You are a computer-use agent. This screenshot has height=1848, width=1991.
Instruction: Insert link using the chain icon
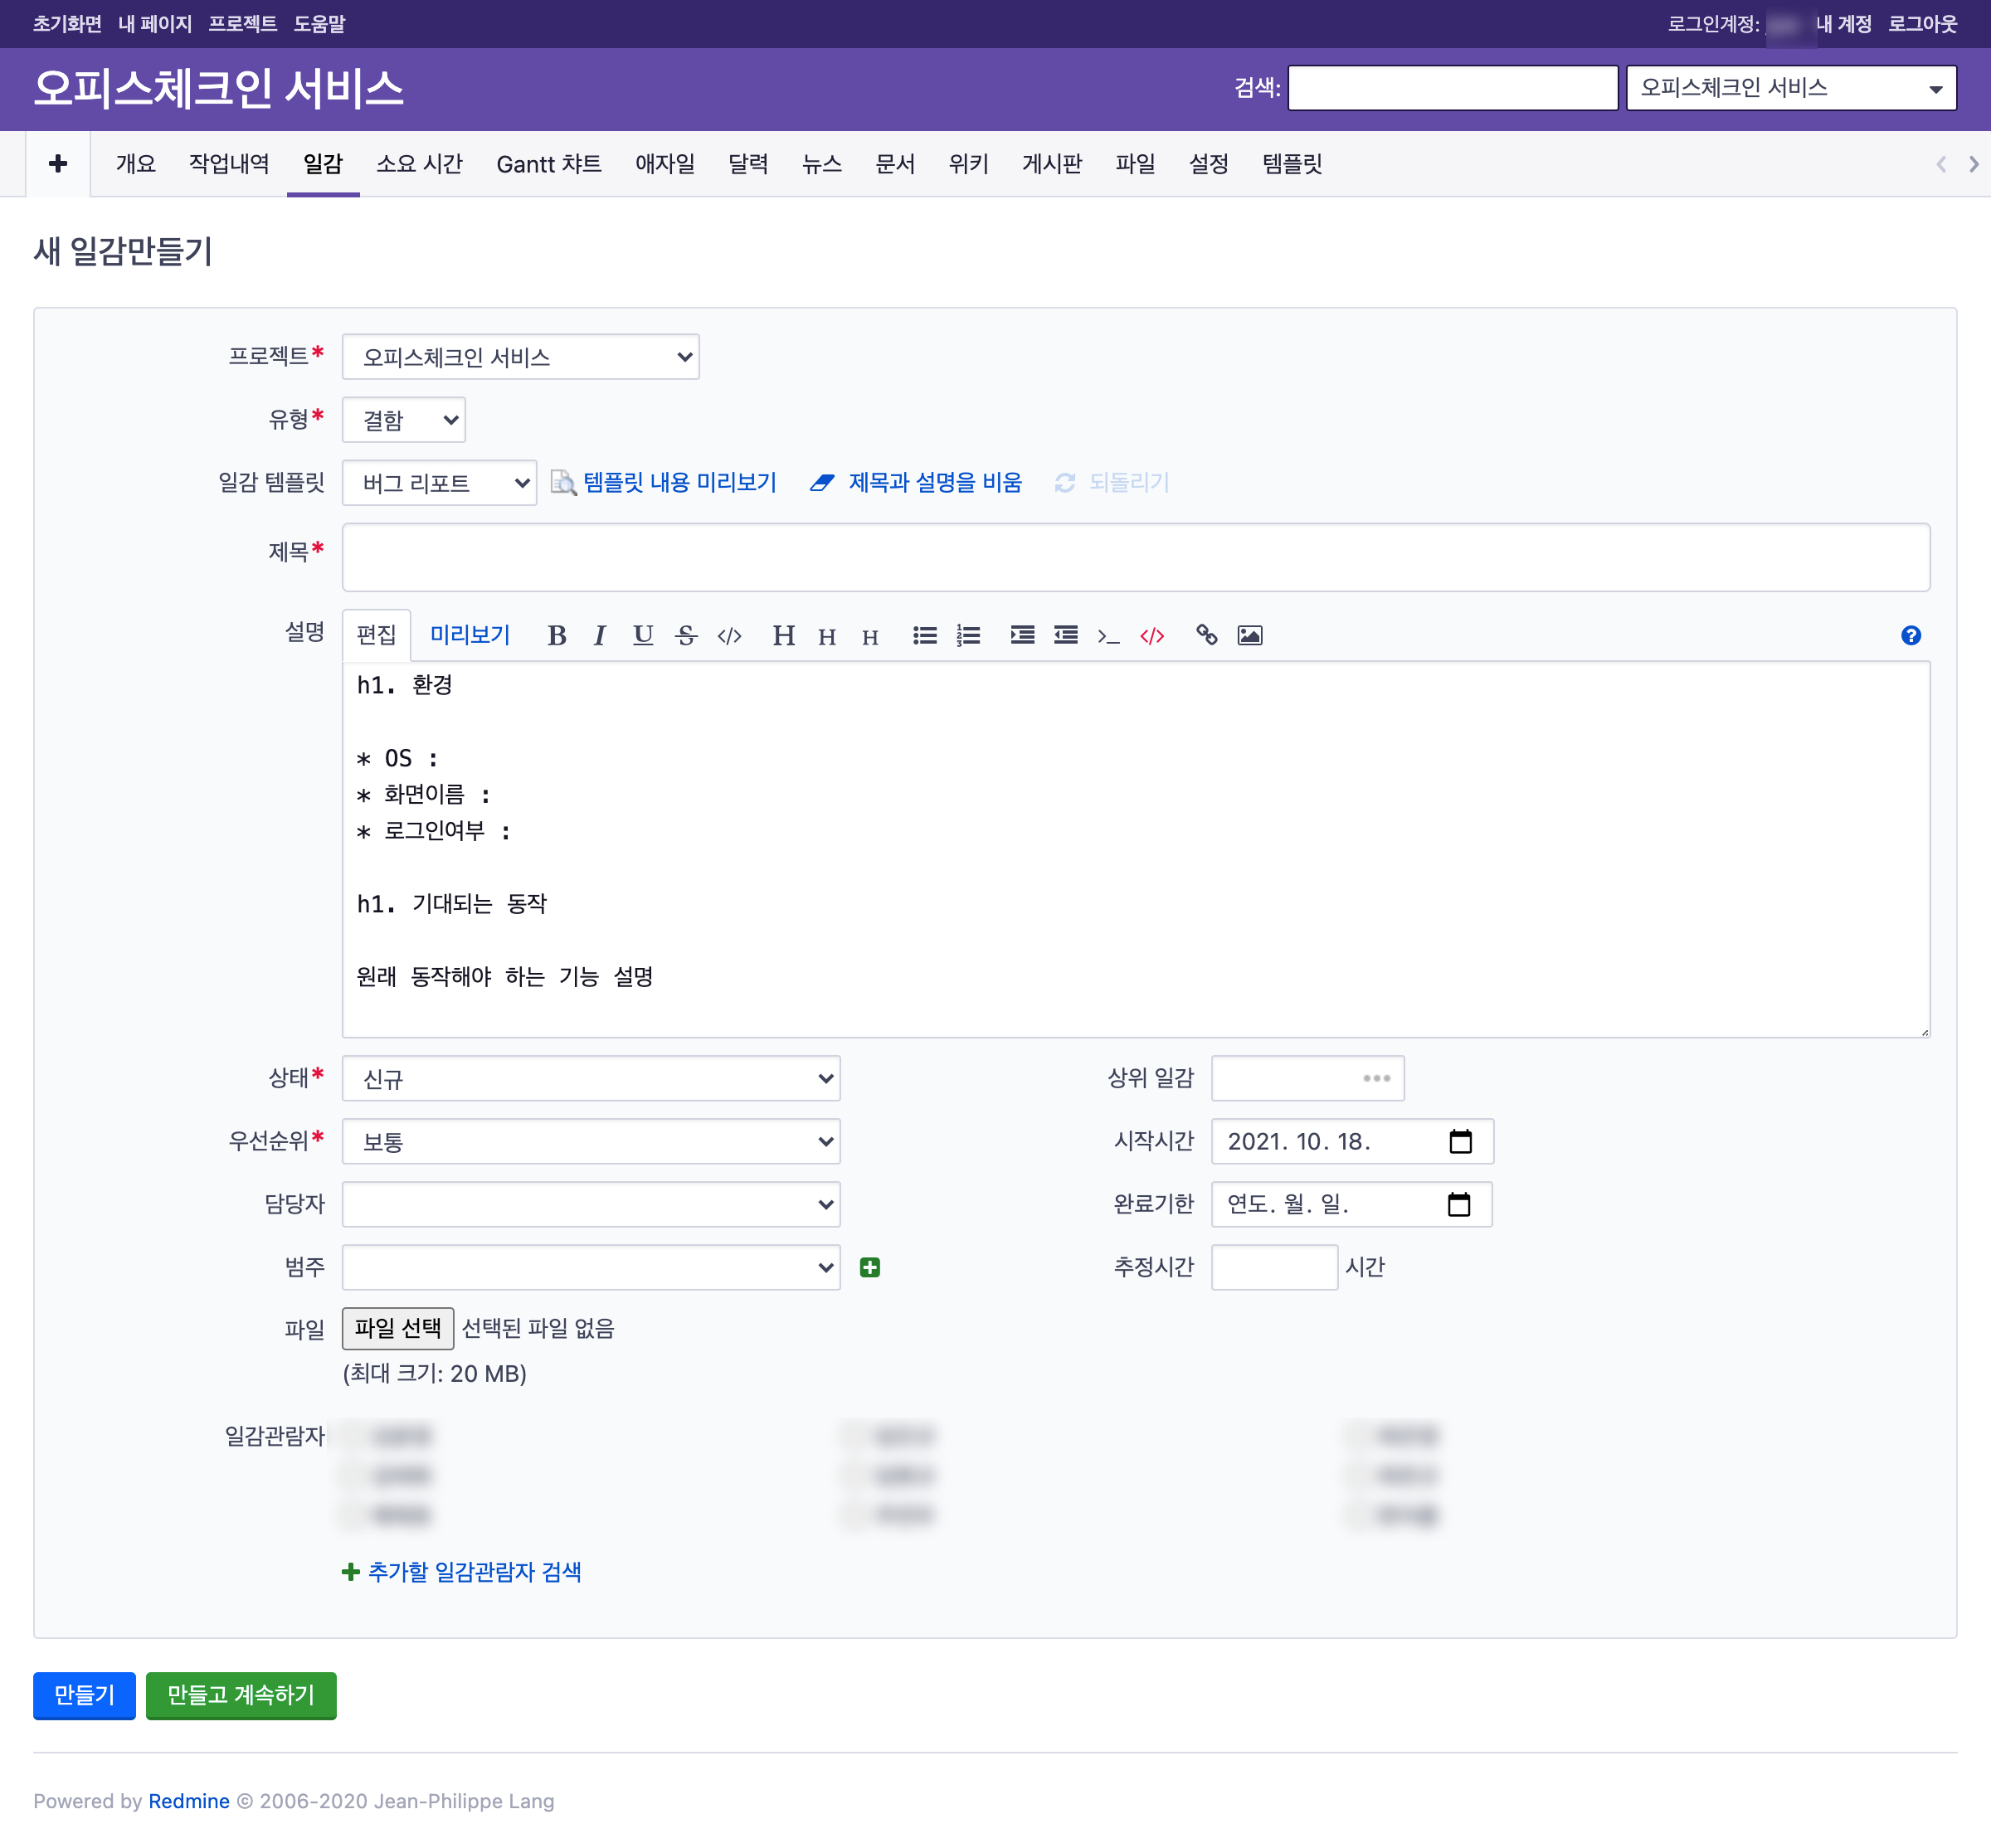pos(1206,635)
